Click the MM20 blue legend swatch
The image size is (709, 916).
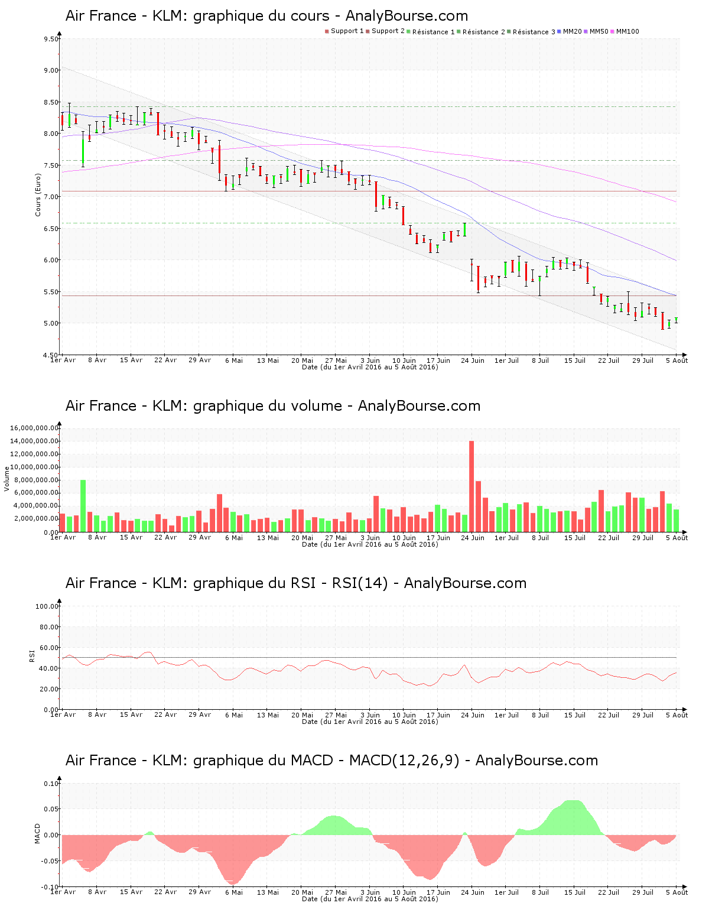(x=559, y=31)
